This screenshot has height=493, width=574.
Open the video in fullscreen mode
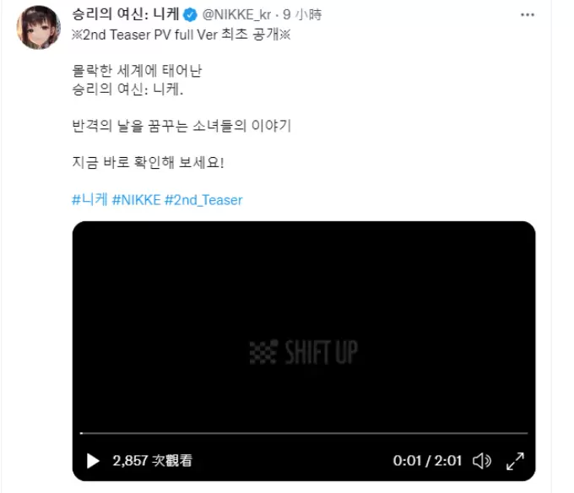[x=515, y=461]
